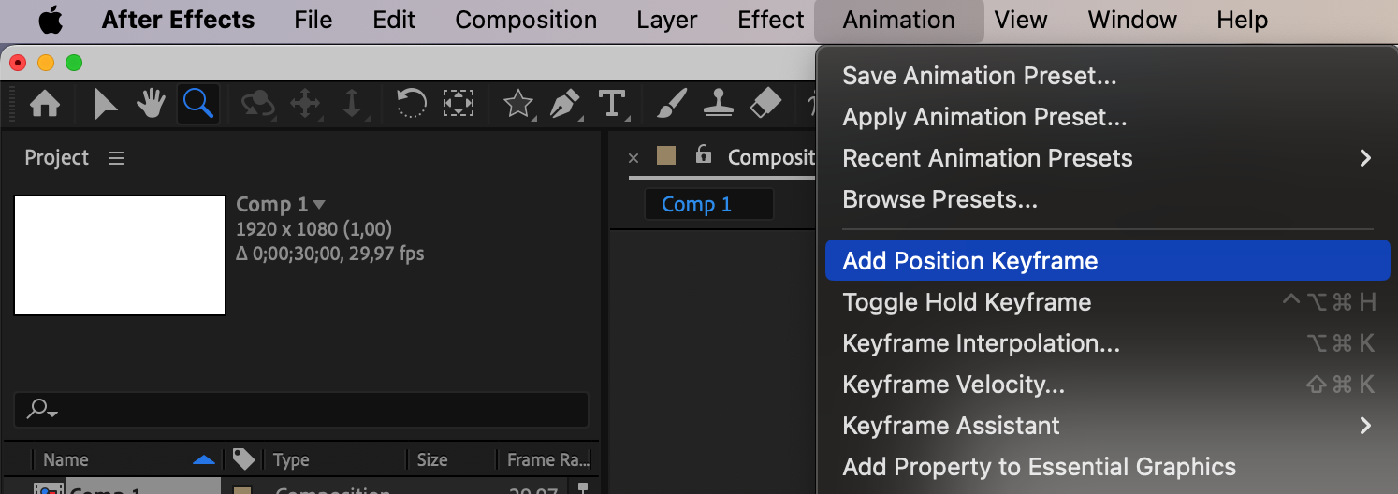
Task: Select the Star shape tool
Action: point(517,104)
